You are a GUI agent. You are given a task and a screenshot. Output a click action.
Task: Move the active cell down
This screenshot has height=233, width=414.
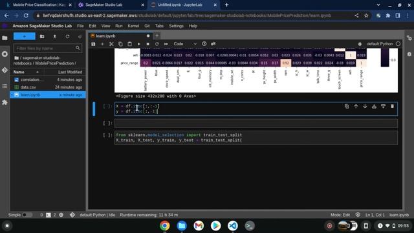tap(365, 106)
